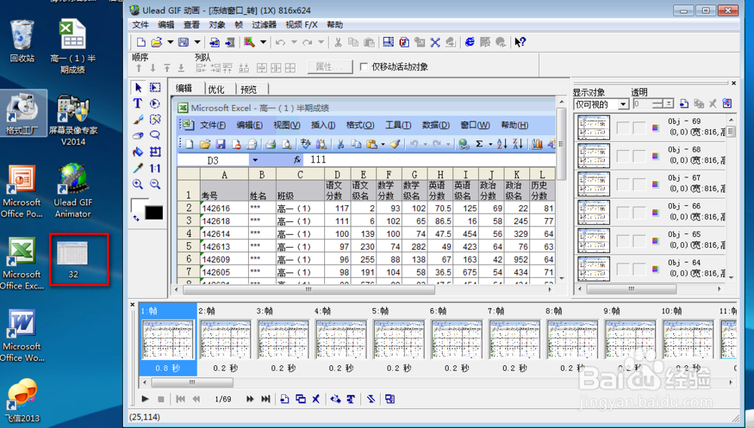
Task: Click the blue crossed-arrows toolbar icon
Action: (435, 42)
